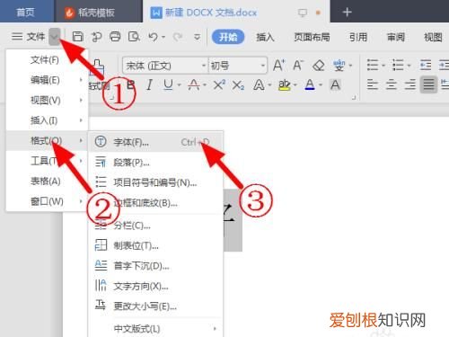Select the 新建 DOCX 文档.docx tab
The image size is (449, 337).
coord(236,12)
